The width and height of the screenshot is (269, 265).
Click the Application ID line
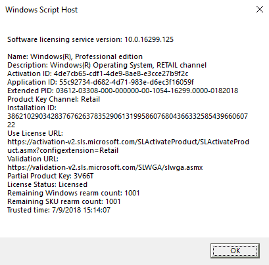(101, 82)
